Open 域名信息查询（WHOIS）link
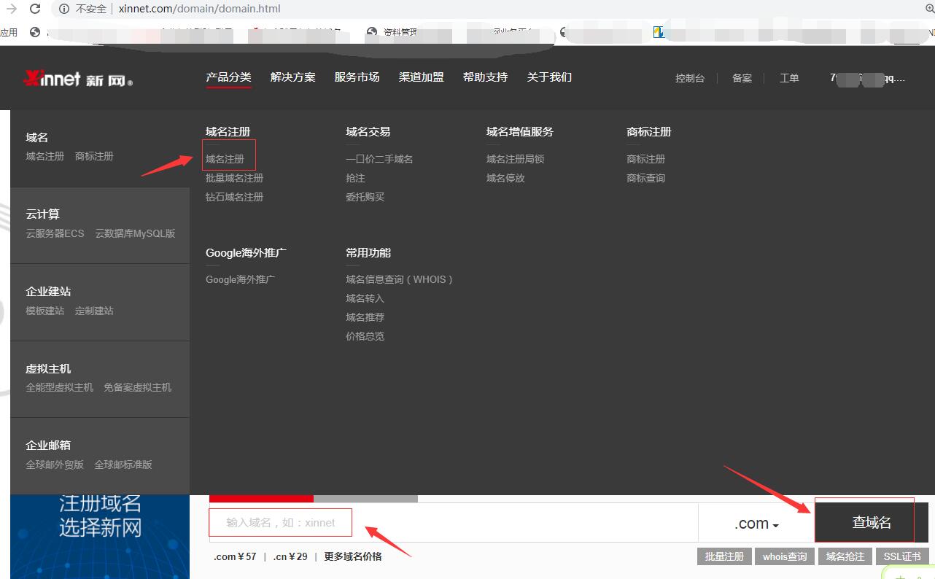 click(x=400, y=279)
